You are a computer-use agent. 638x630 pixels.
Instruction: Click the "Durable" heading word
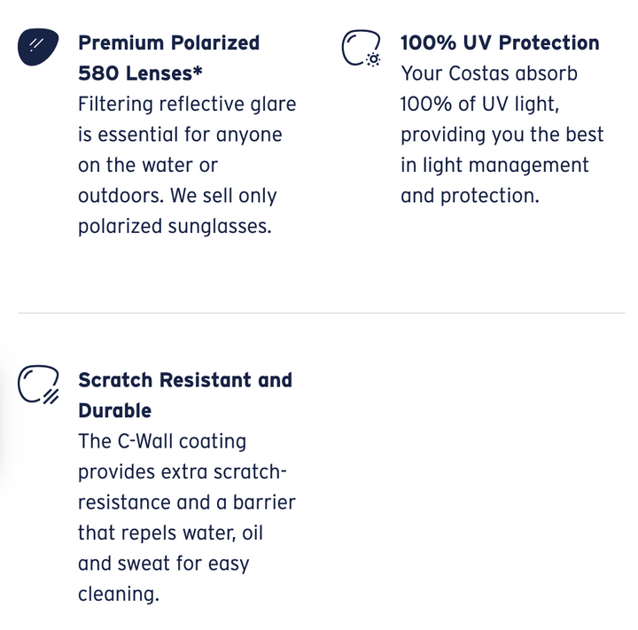[x=114, y=410]
